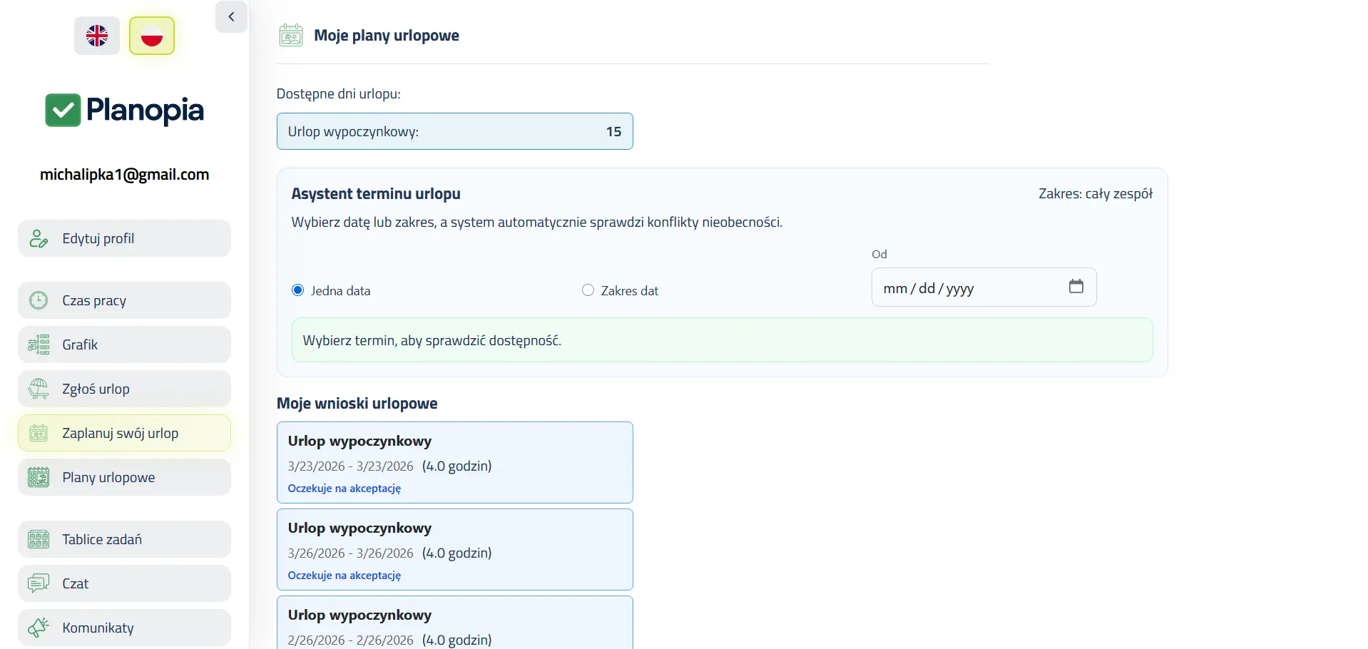The image size is (1368, 649).
Task: Open the 3/26/2026 leave request card
Action: 454,549
